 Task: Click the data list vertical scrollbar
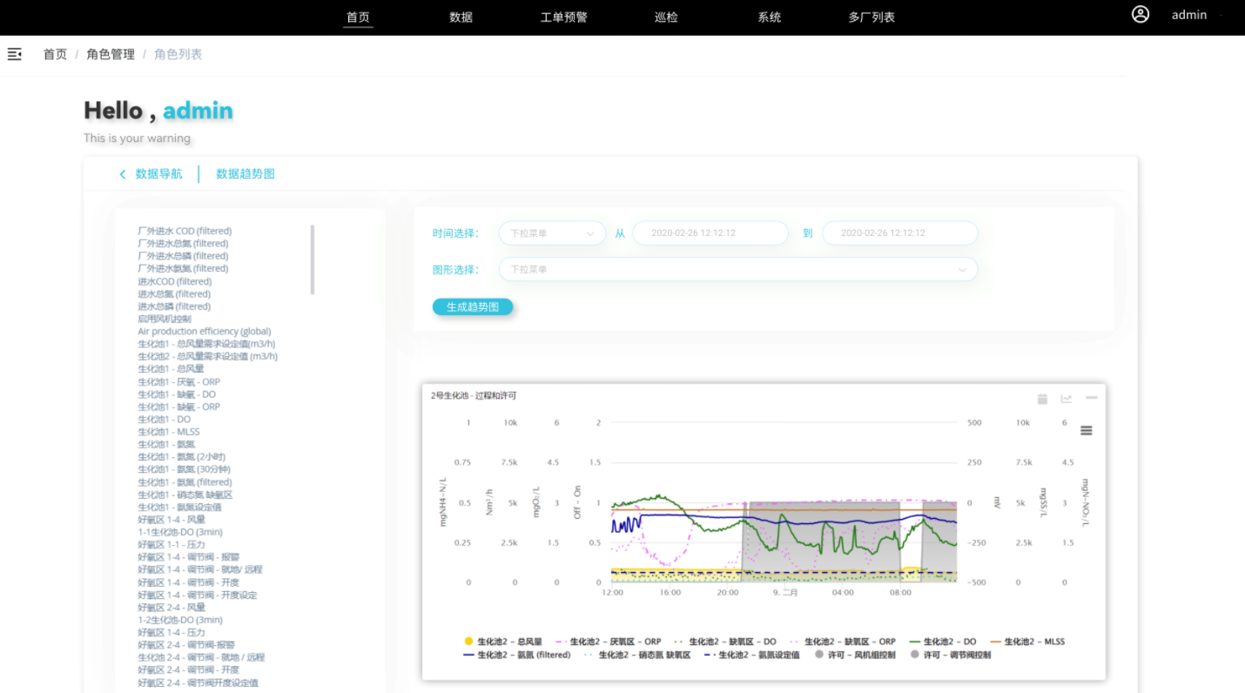(313, 259)
